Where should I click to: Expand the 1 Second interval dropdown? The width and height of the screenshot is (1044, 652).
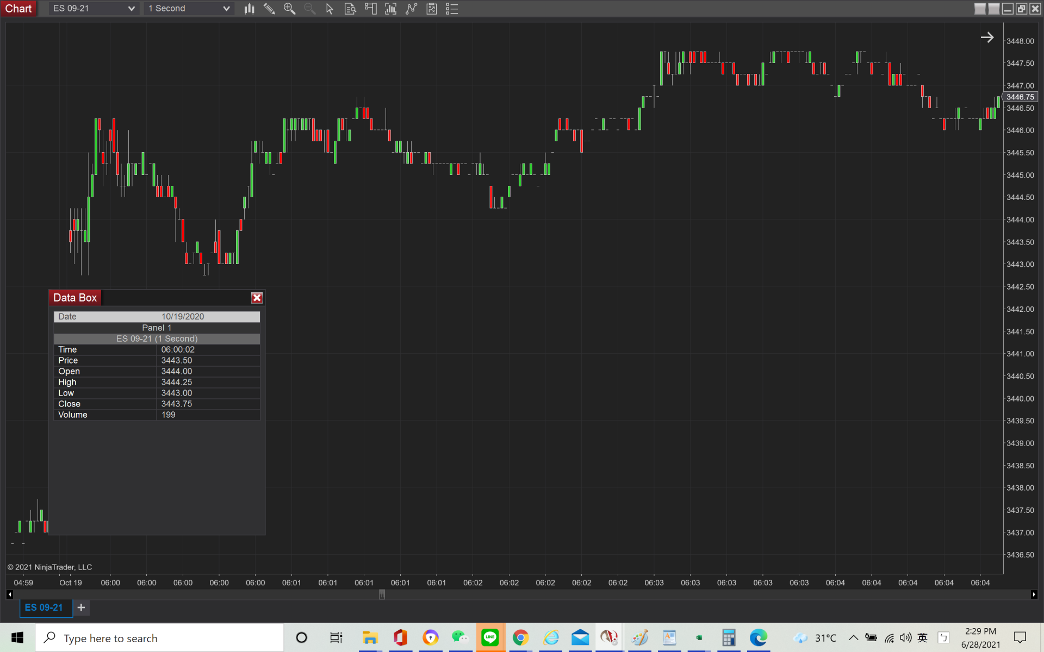click(x=226, y=9)
